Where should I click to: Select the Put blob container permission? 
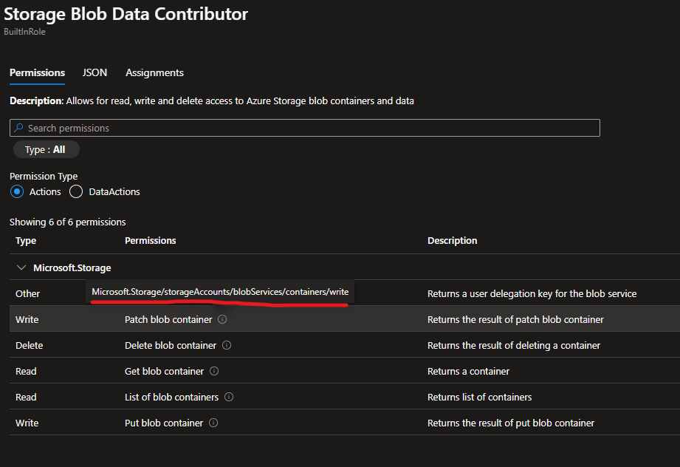click(163, 423)
